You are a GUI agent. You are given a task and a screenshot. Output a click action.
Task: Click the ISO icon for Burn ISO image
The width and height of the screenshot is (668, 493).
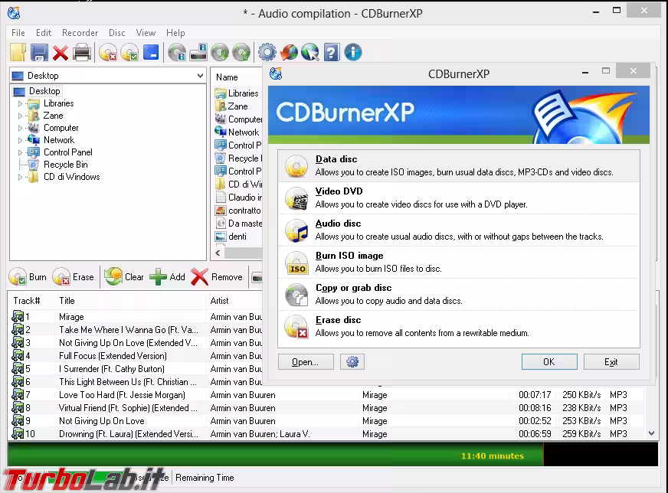coord(296,263)
